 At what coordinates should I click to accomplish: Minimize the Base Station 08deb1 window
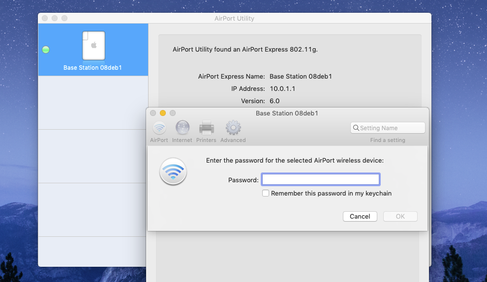coord(163,113)
